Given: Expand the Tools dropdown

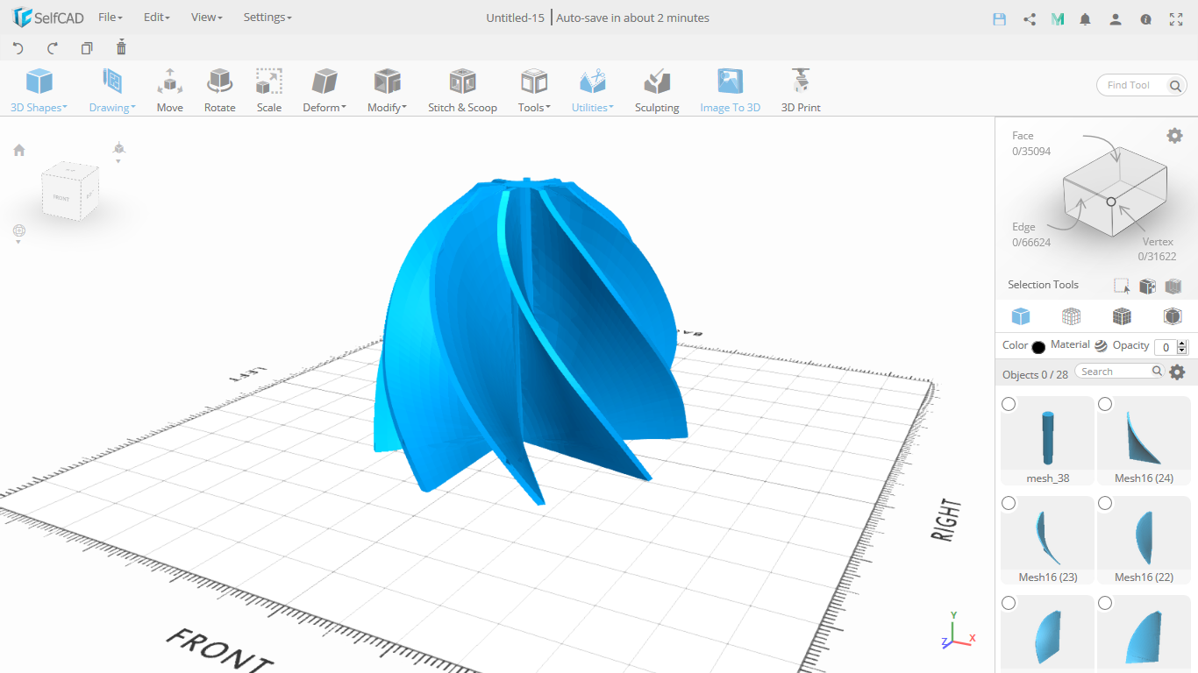Looking at the screenshot, I should coord(534,91).
